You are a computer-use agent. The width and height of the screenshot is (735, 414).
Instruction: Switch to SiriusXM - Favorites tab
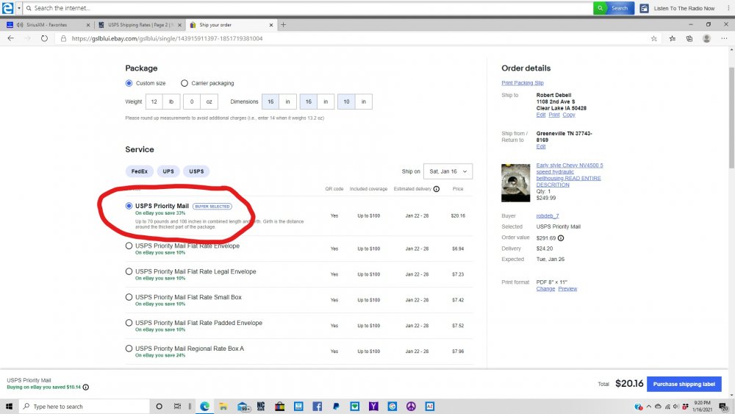(46, 25)
